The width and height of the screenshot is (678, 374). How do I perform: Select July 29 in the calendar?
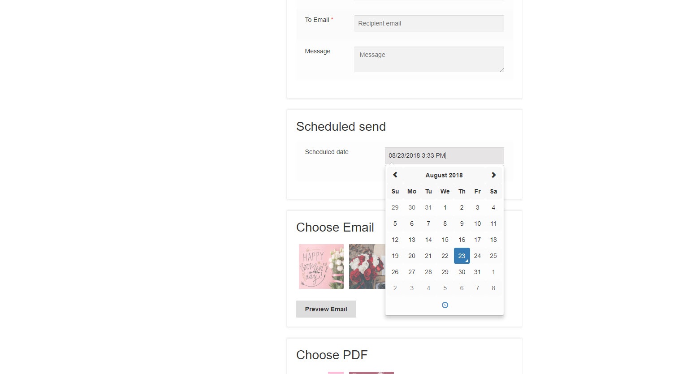click(x=395, y=207)
